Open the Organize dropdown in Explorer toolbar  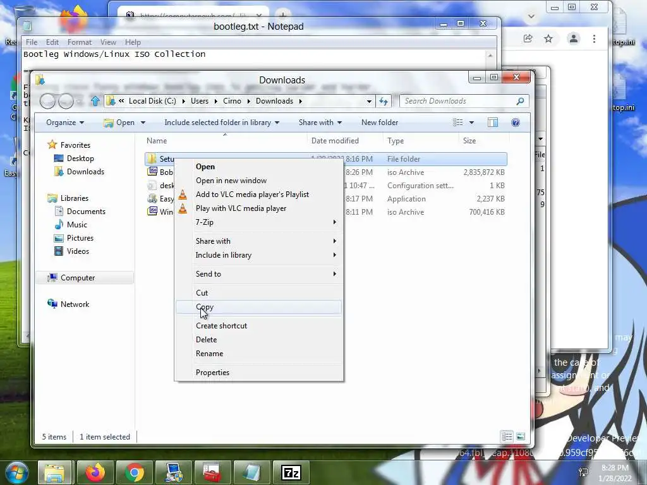65,123
